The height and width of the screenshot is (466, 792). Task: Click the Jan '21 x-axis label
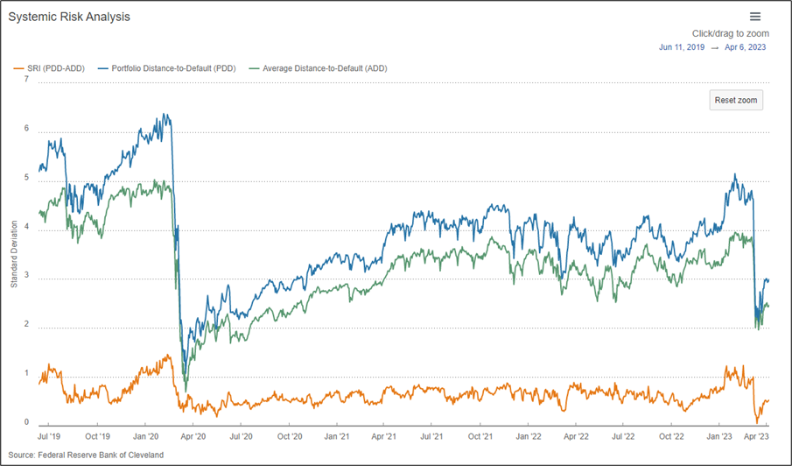pos(337,435)
